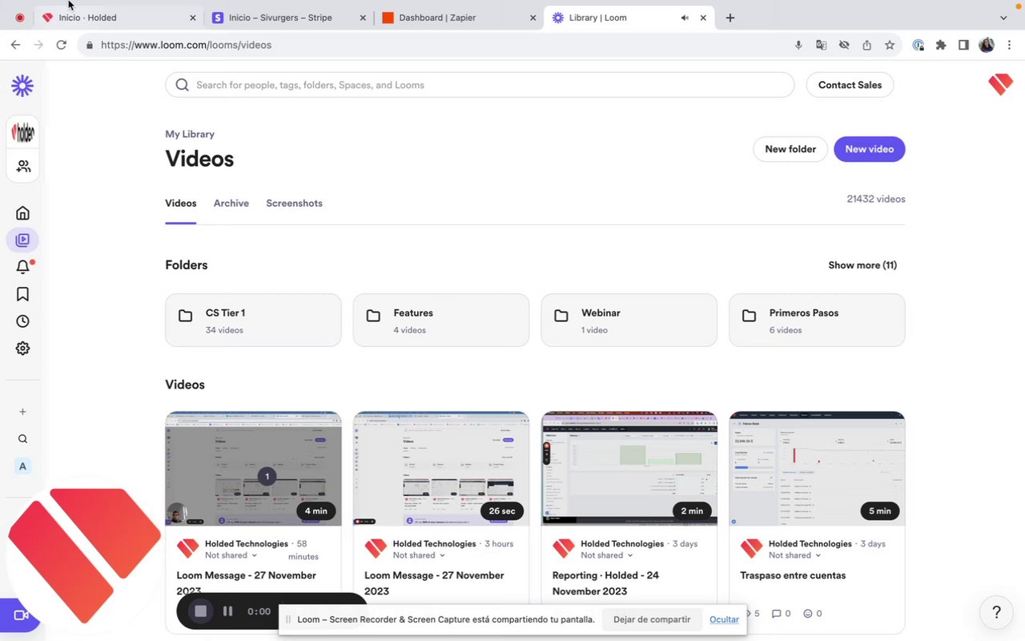
Task: Click the Ocultar link
Action: [724, 619]
